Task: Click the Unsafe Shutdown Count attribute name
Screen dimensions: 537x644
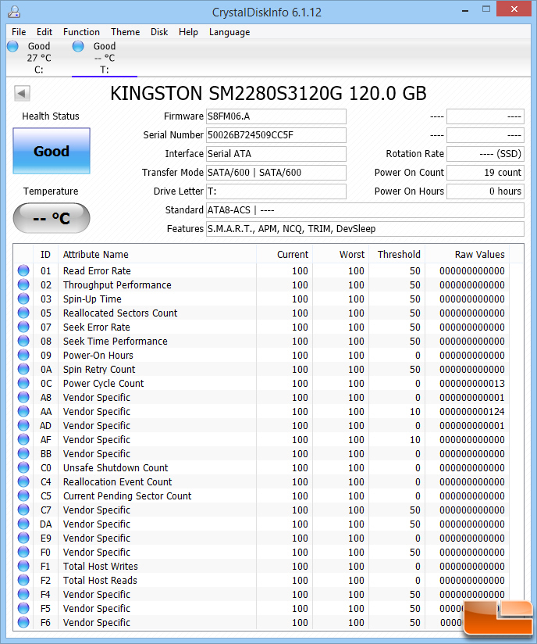Action: click(x=116, y=468)
